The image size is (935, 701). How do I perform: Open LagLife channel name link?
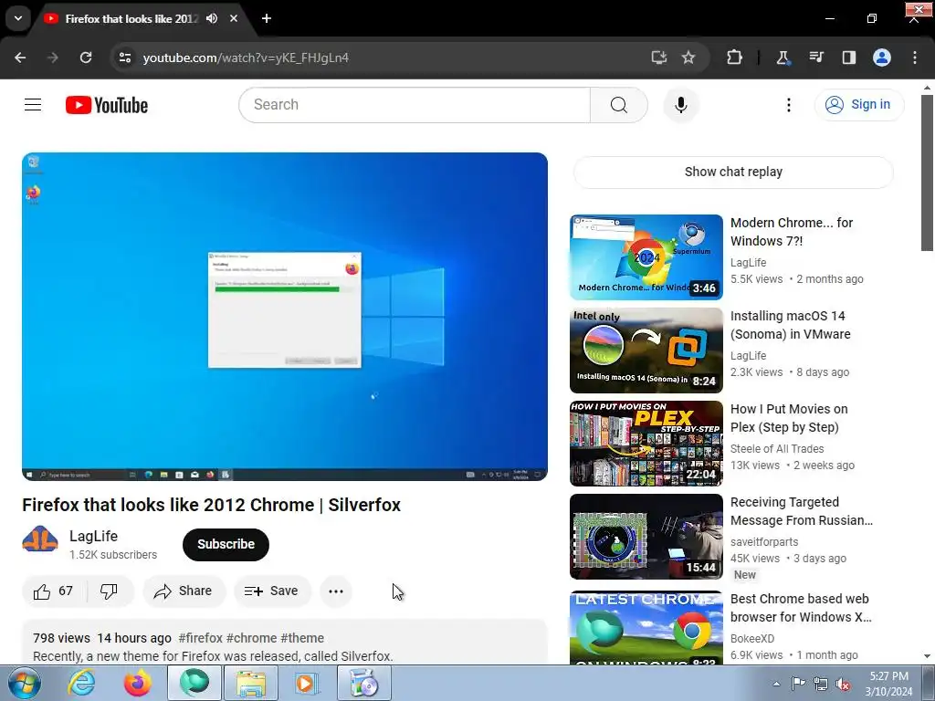coord(94,536)
